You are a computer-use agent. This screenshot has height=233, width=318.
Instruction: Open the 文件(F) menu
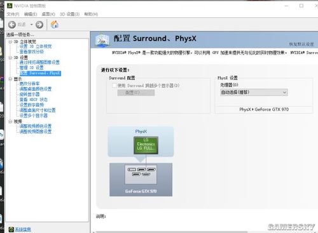tap(13, 14)
